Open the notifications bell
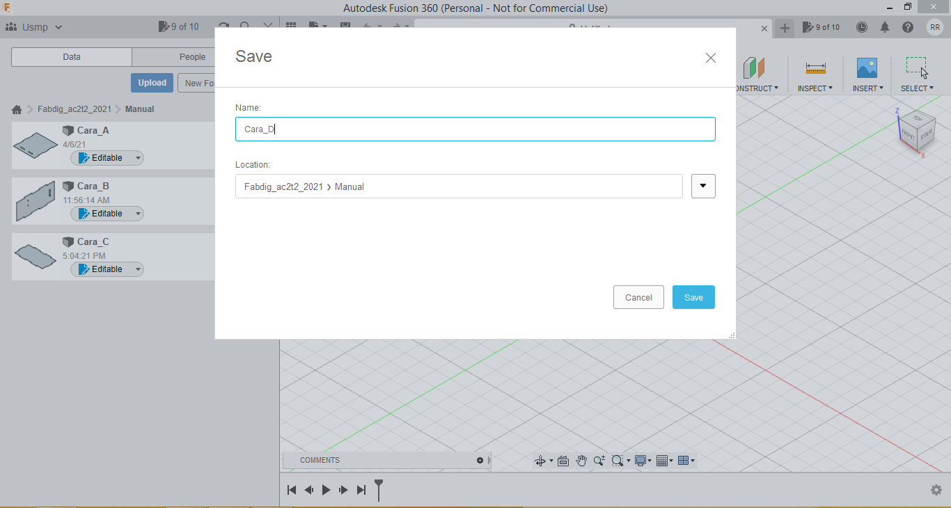The width and height of the screenshot is (951, 508). (885, 27)
